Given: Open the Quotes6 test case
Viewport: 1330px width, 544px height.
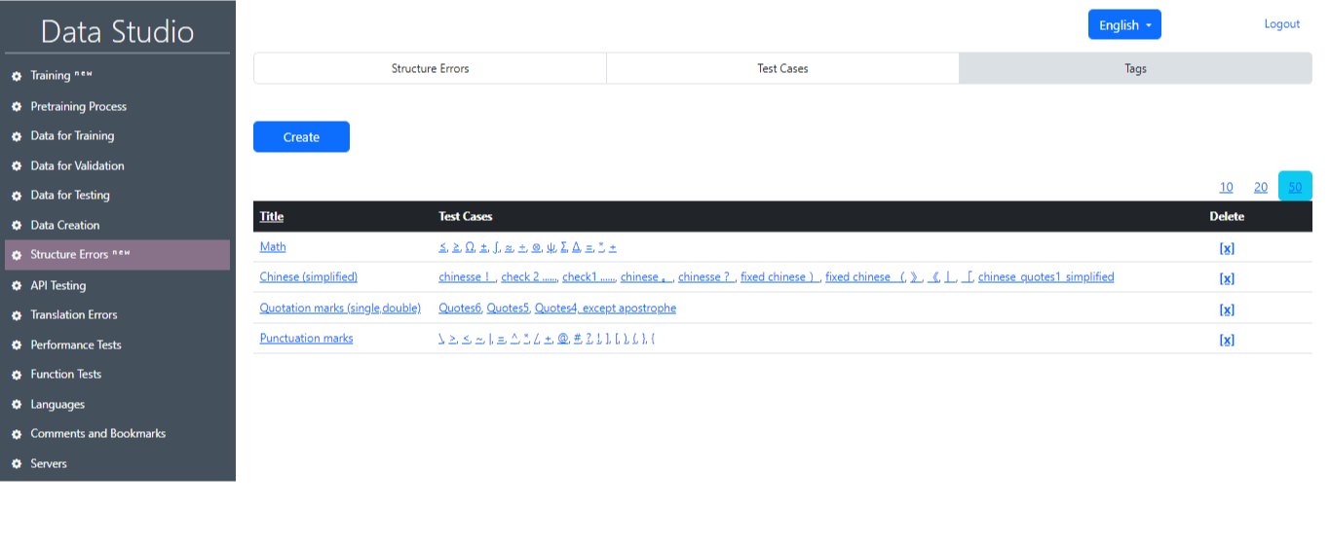Looking at the screenshot, I should click(460, 308).
